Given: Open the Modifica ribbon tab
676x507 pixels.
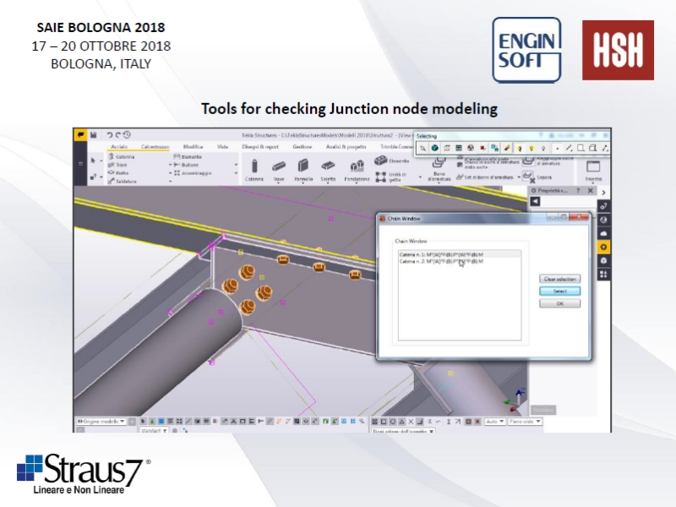Looking at the screenshot, I should click(x=193, y=146).
